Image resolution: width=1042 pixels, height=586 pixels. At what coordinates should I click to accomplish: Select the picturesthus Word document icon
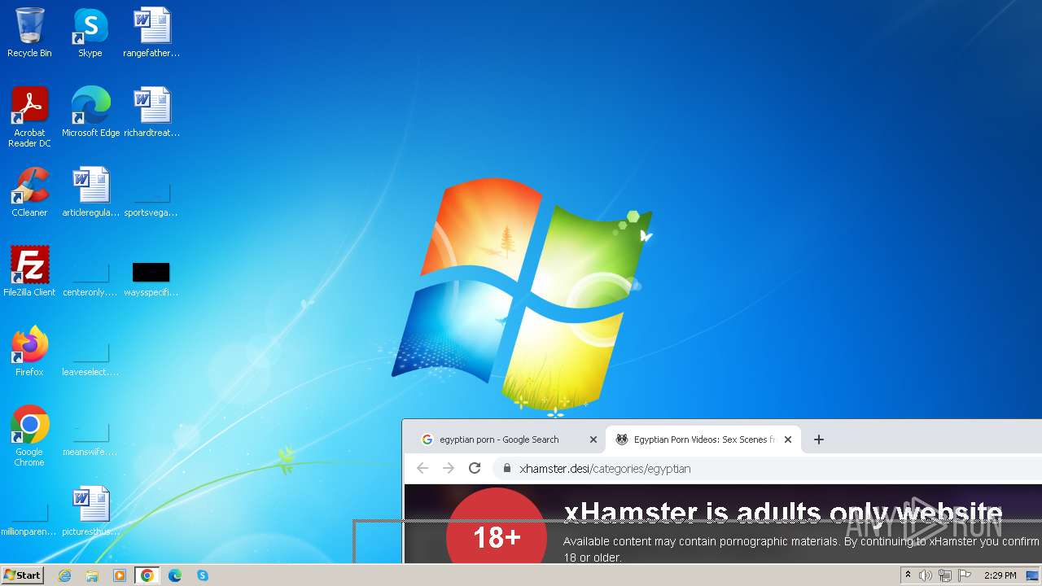[90, 511]
